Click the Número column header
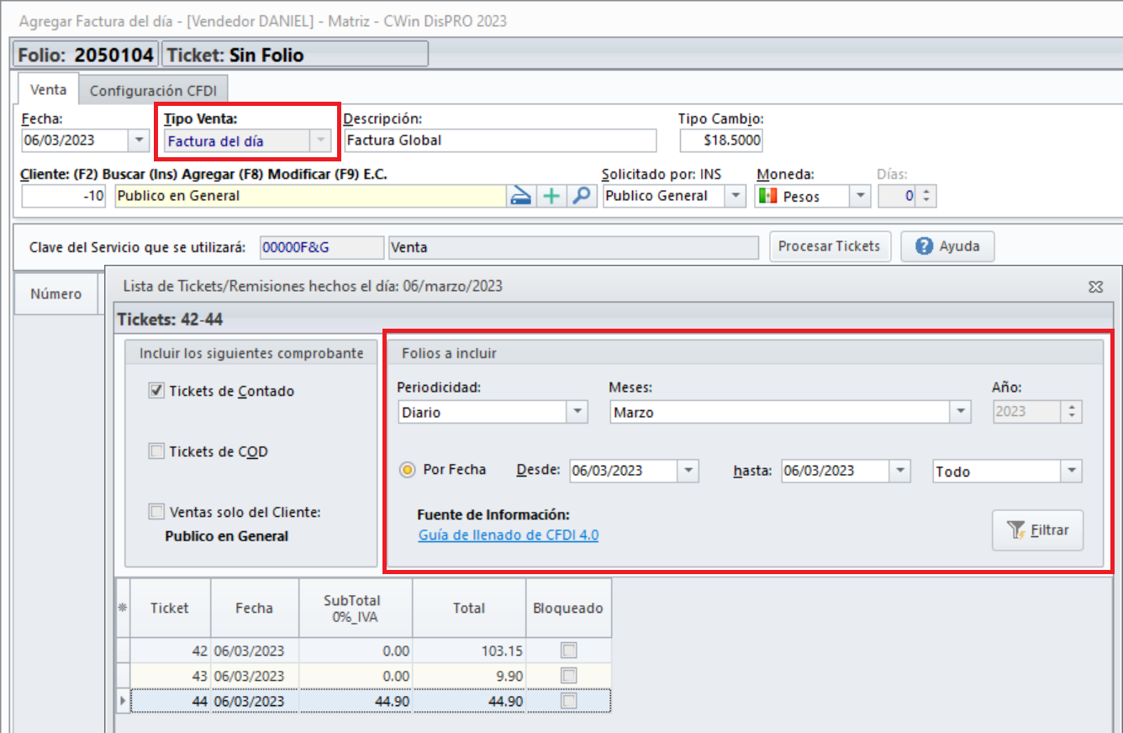This screenshot has height=733, width=1123. tap(56, 293)
